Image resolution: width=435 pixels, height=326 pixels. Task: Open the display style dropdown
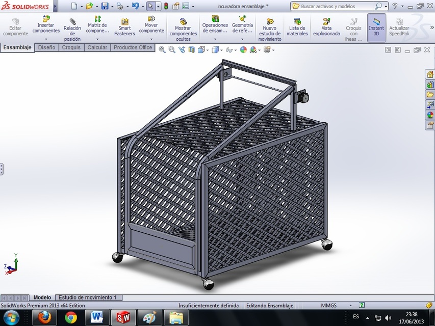click(221, 49)
